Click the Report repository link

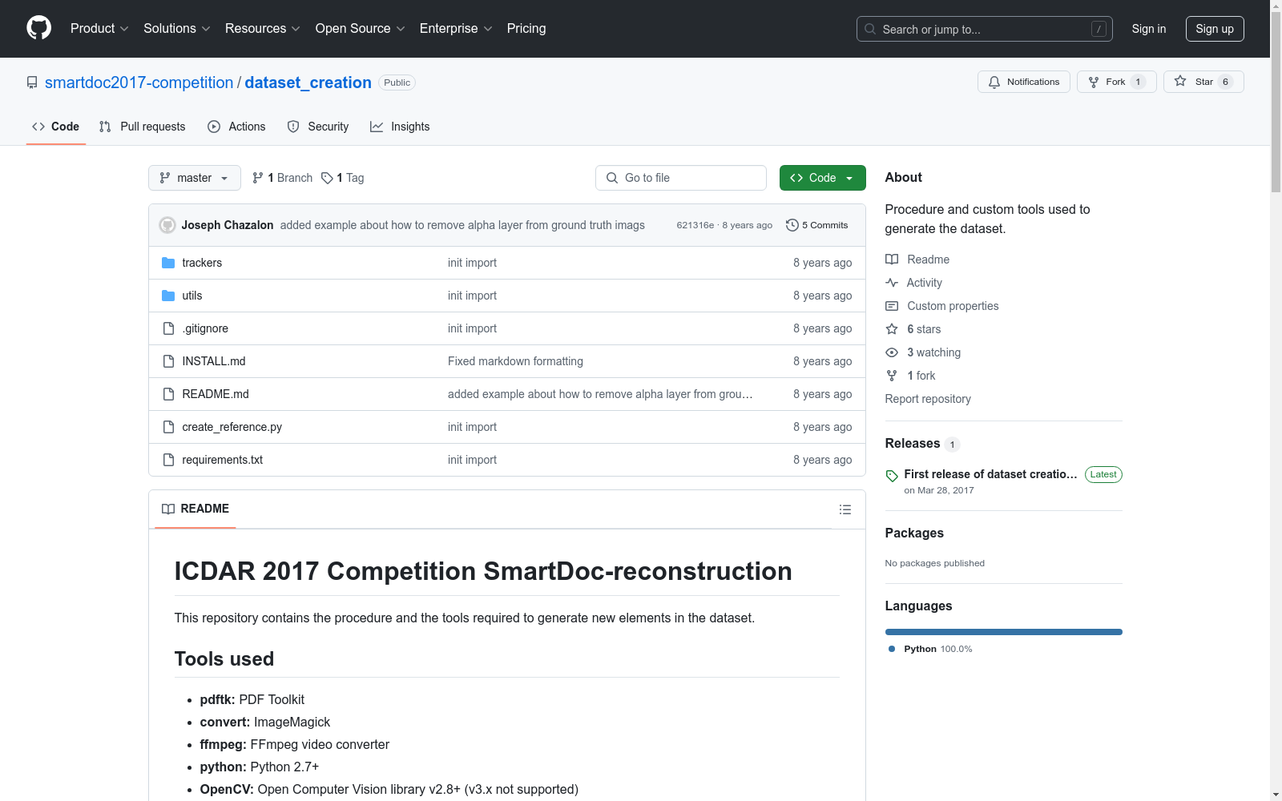(x=928, y=399)
